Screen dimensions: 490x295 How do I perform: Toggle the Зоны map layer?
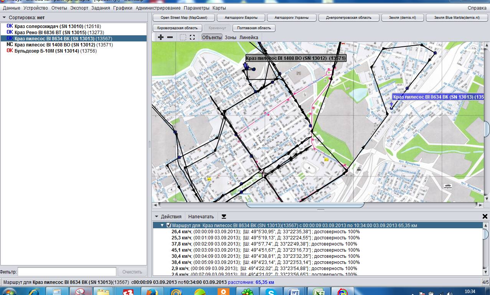click(230, 37)
